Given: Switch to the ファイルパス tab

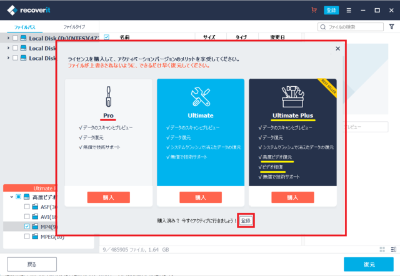Looking at the screenshot, I should (25, 27).
